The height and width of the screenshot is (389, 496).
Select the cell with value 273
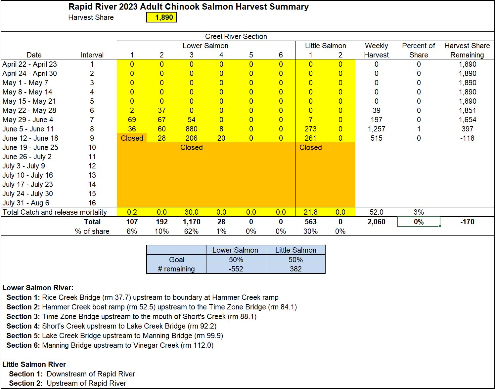[x=310, y=129]
